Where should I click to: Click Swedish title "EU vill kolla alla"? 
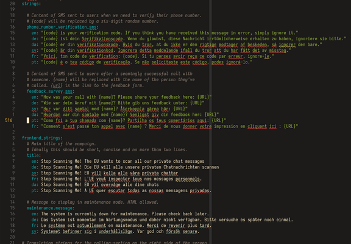point(105,173)
